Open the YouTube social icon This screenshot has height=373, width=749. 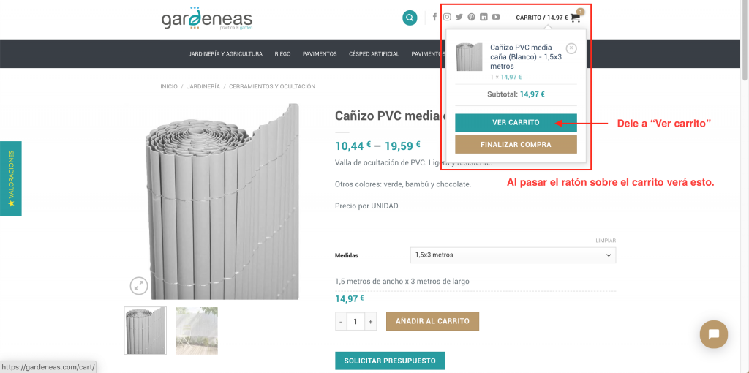[x=496, y=18]
